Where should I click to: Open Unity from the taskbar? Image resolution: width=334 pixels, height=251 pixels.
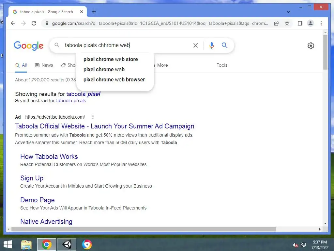coord(67,244)
